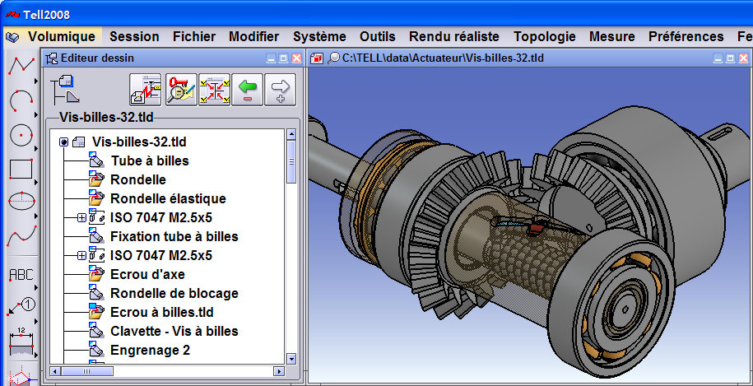Select the ABC text tool
The height and width of the screenshot is (386, 753).
[x=20, y=275]
